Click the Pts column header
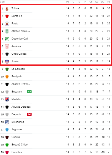 pos(108,2)
